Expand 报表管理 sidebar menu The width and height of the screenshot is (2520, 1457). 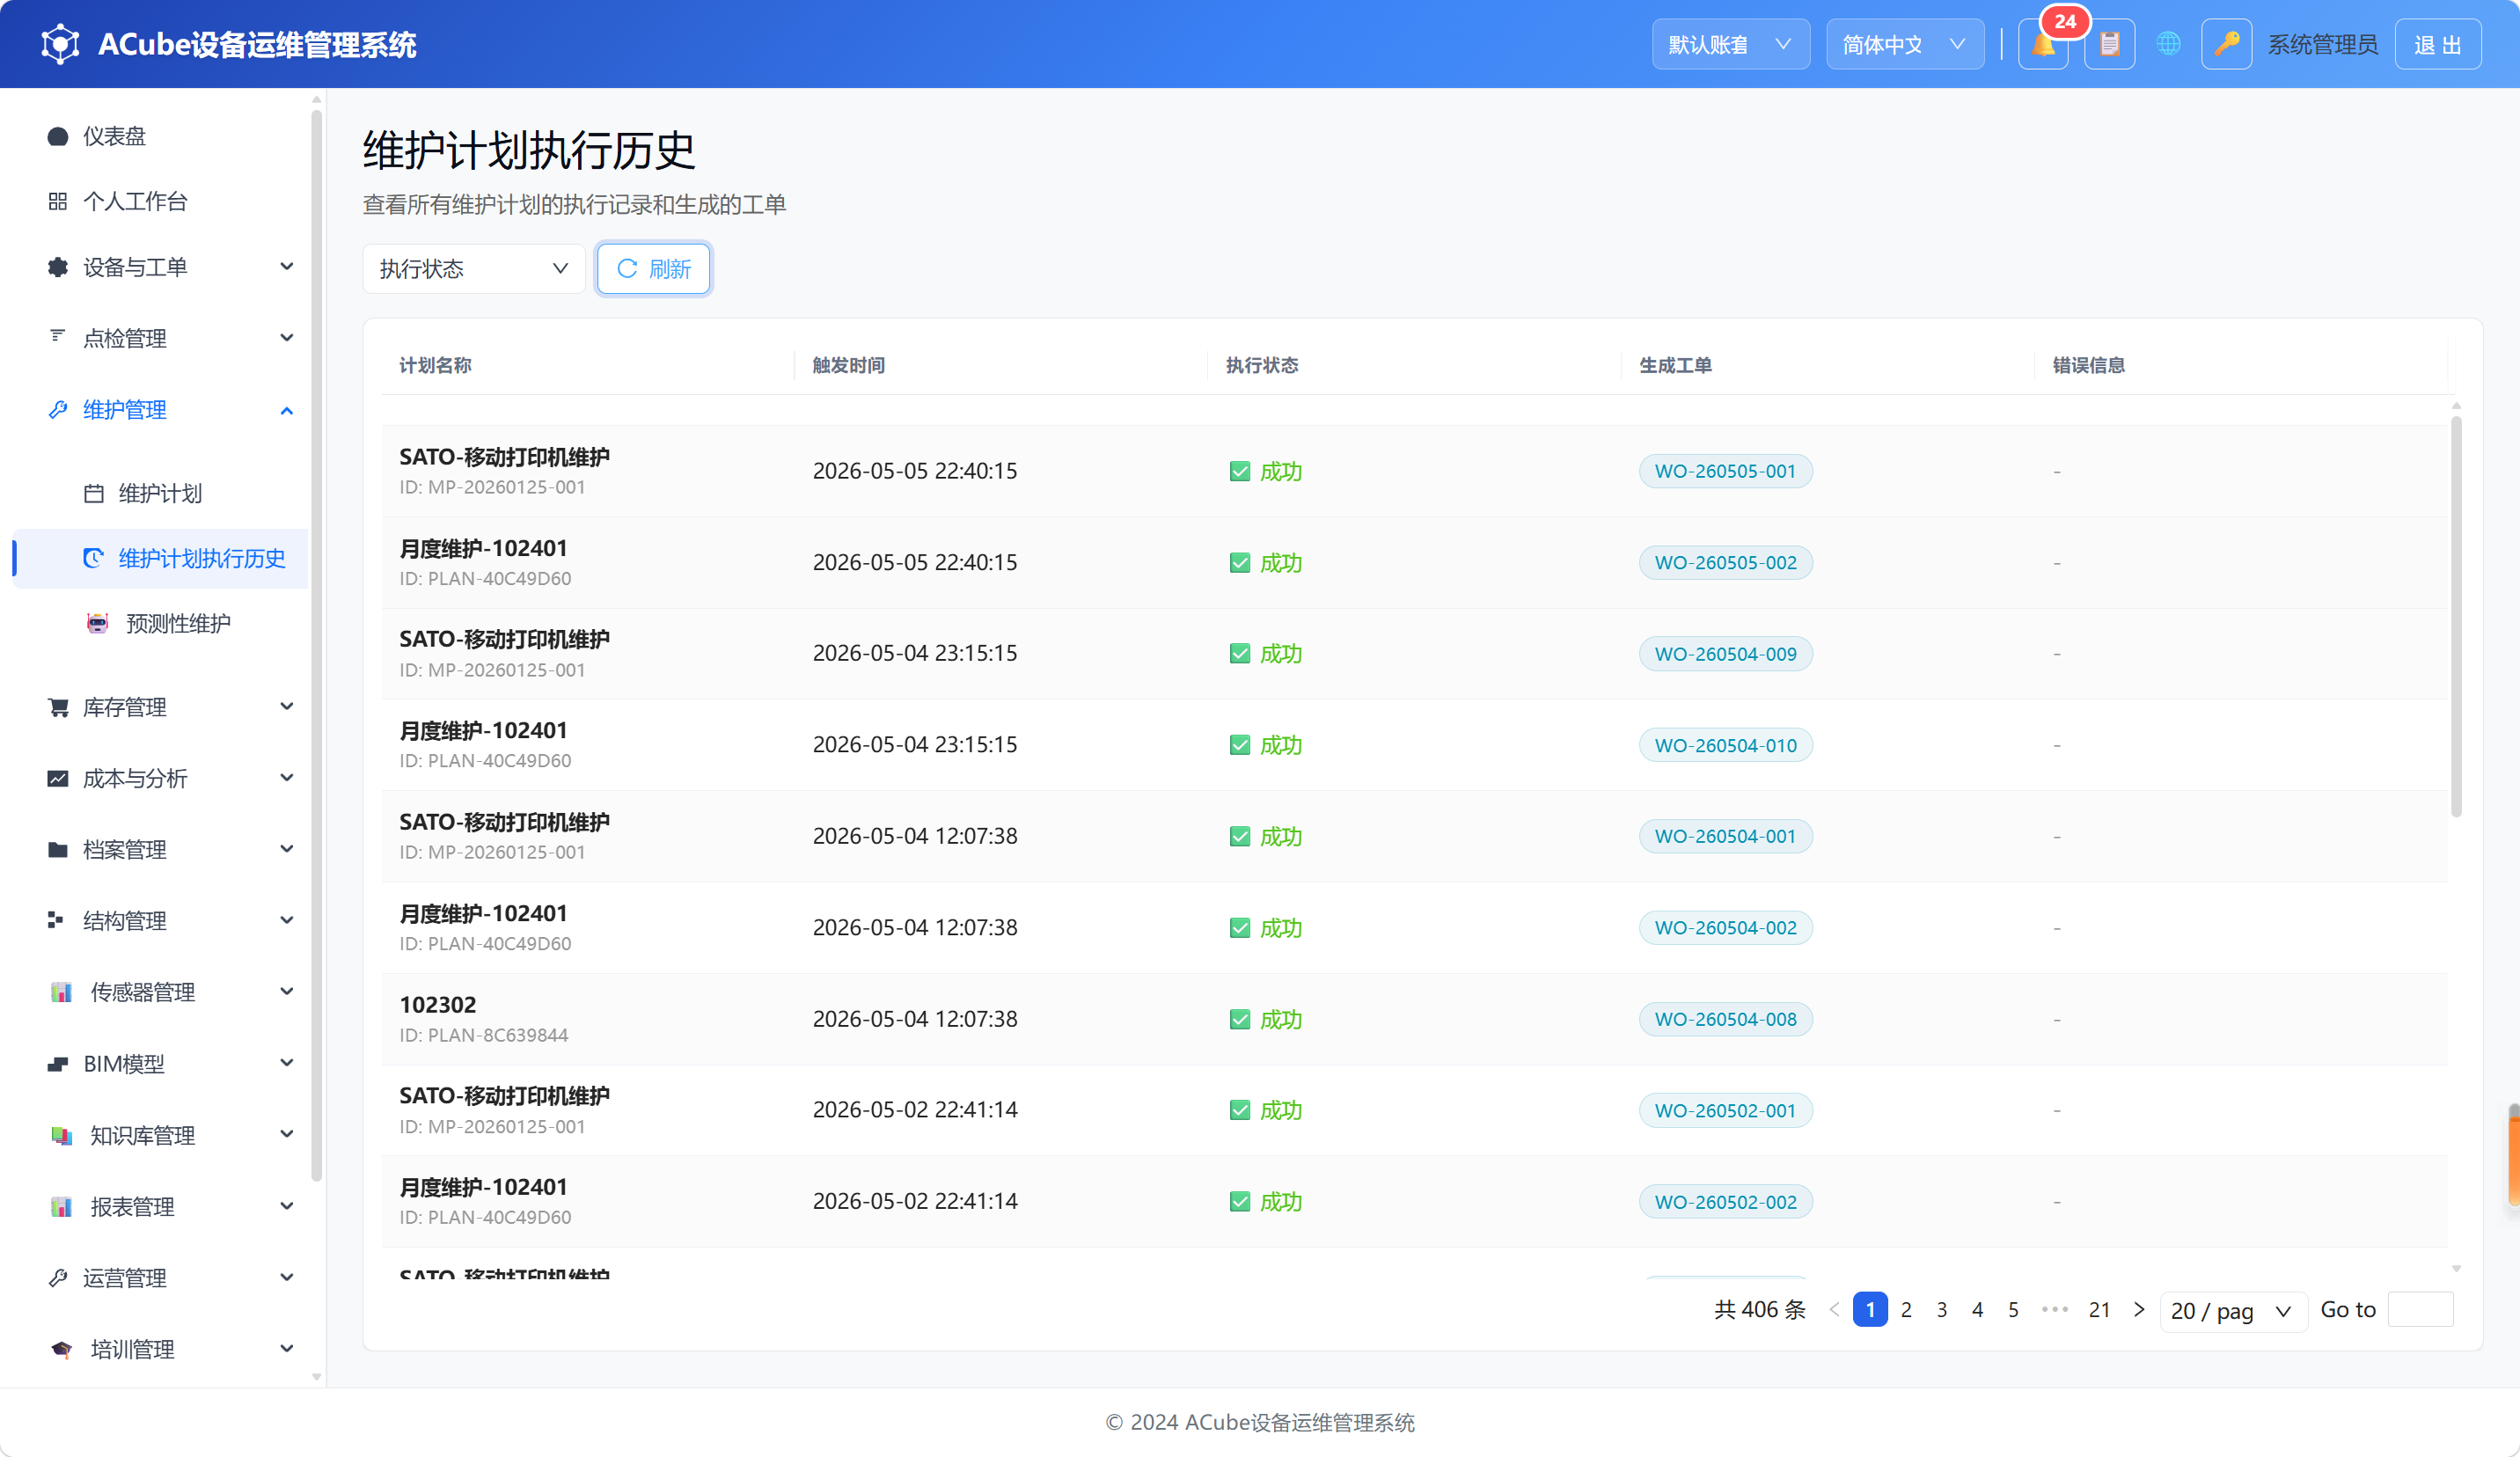pos(160,1206)
